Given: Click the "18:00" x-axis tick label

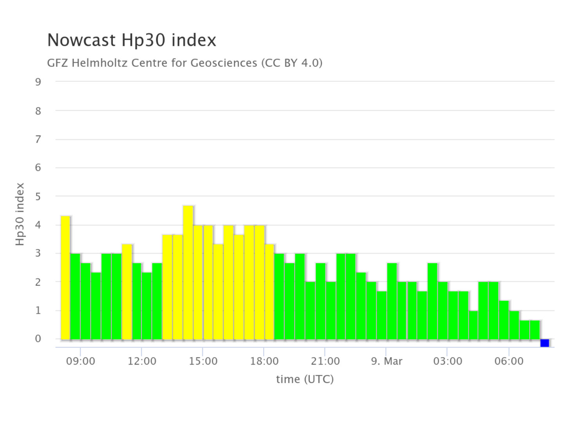Looking at the screenshot, I should [x=264, y=361].
